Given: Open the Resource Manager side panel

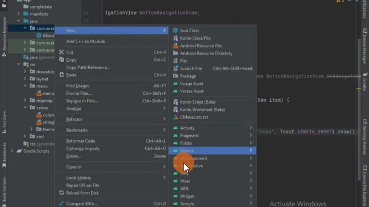Looking at the screenshot, I should (x=4, y=37).
